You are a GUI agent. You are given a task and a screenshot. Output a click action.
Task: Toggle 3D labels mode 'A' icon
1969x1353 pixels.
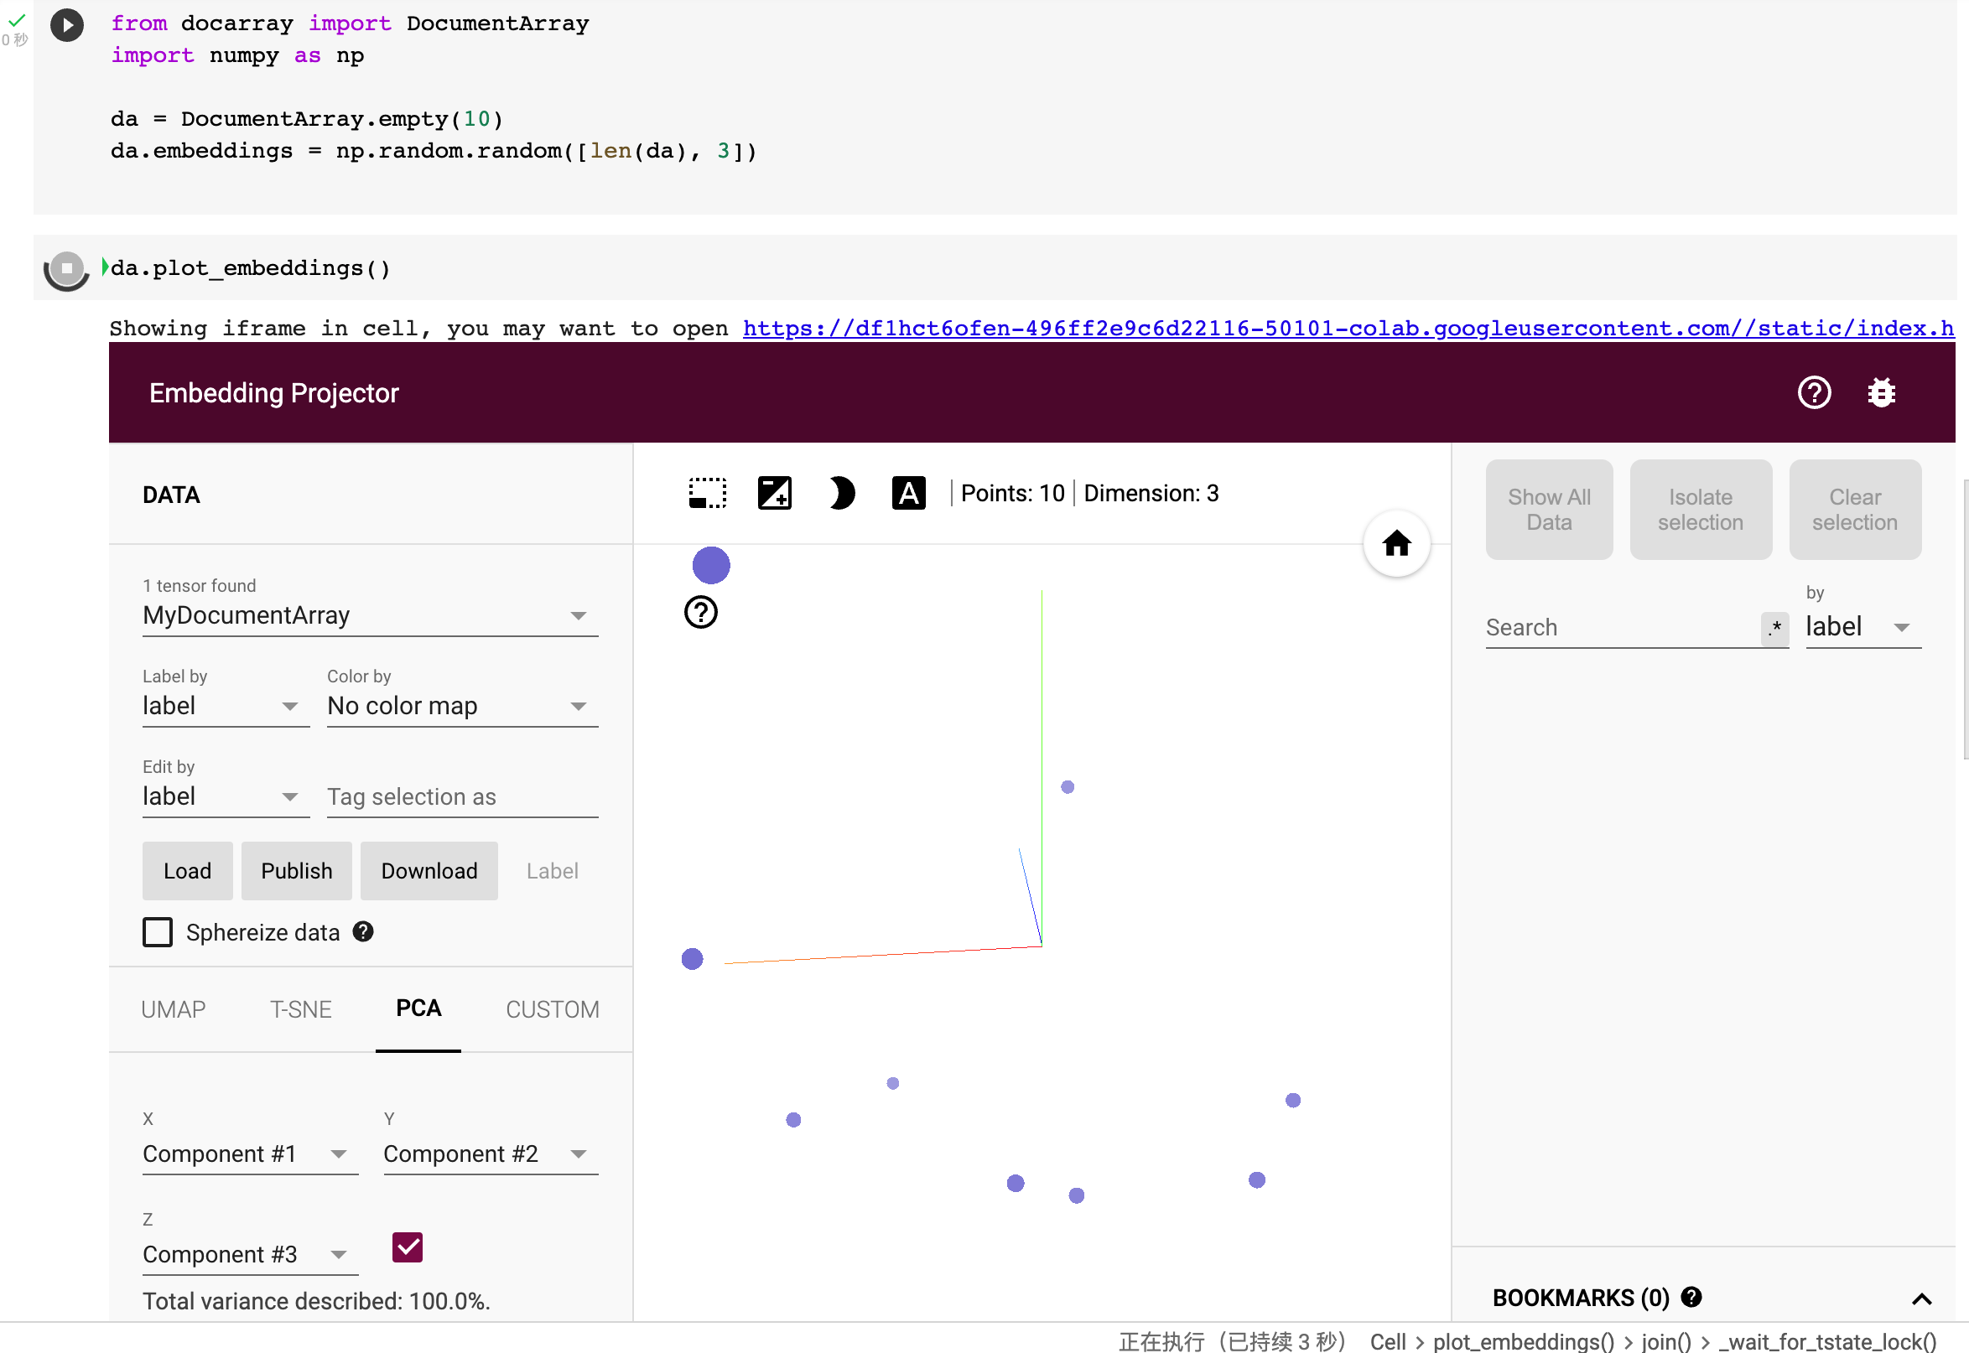pos(908,494)
